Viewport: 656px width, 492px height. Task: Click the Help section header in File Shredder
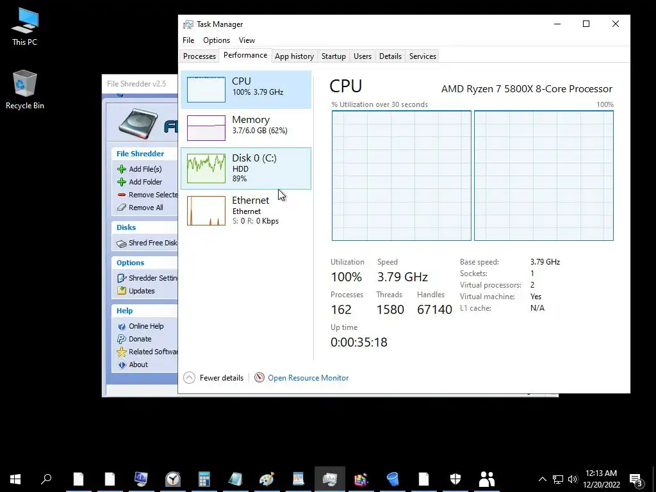(124, 311)
